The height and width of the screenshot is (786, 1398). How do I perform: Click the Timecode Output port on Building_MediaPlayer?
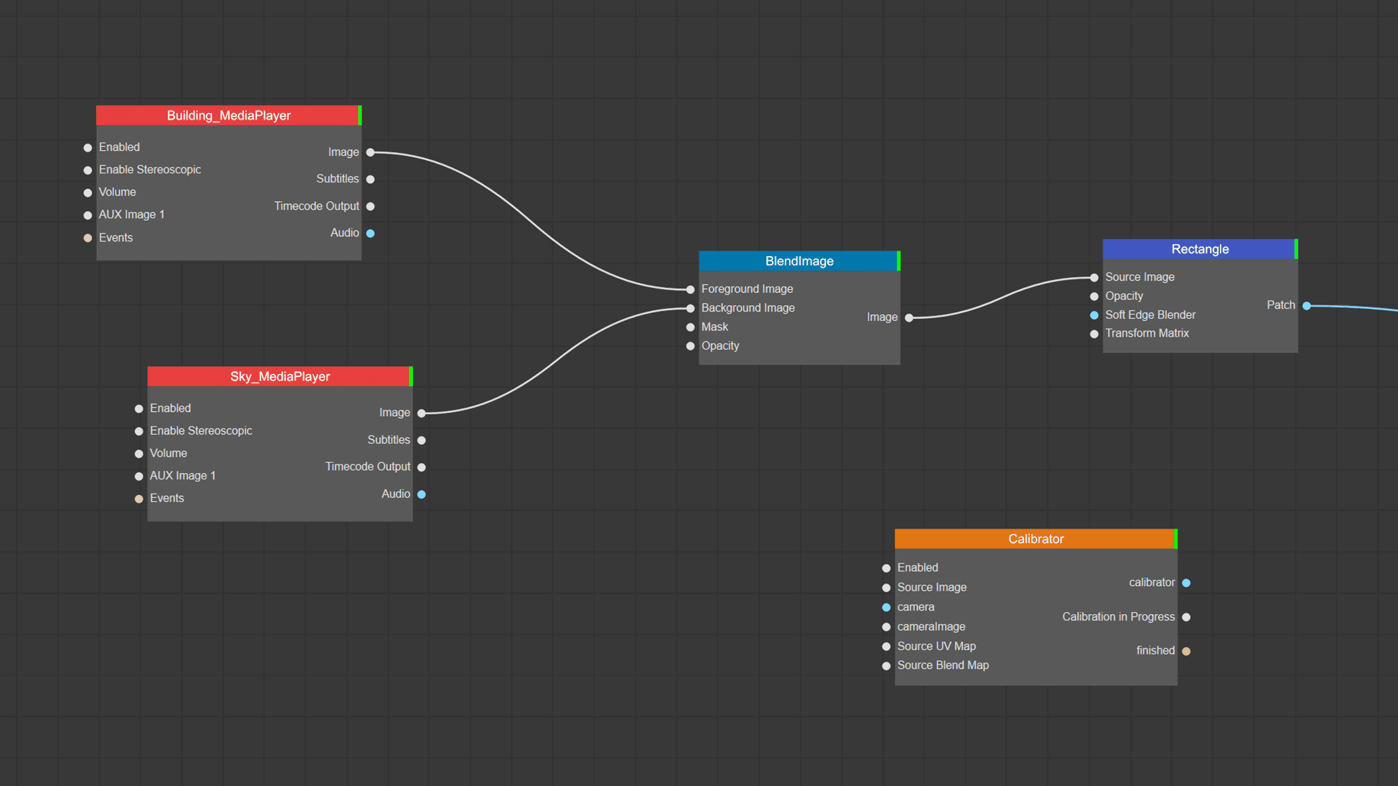coord(370,206)
